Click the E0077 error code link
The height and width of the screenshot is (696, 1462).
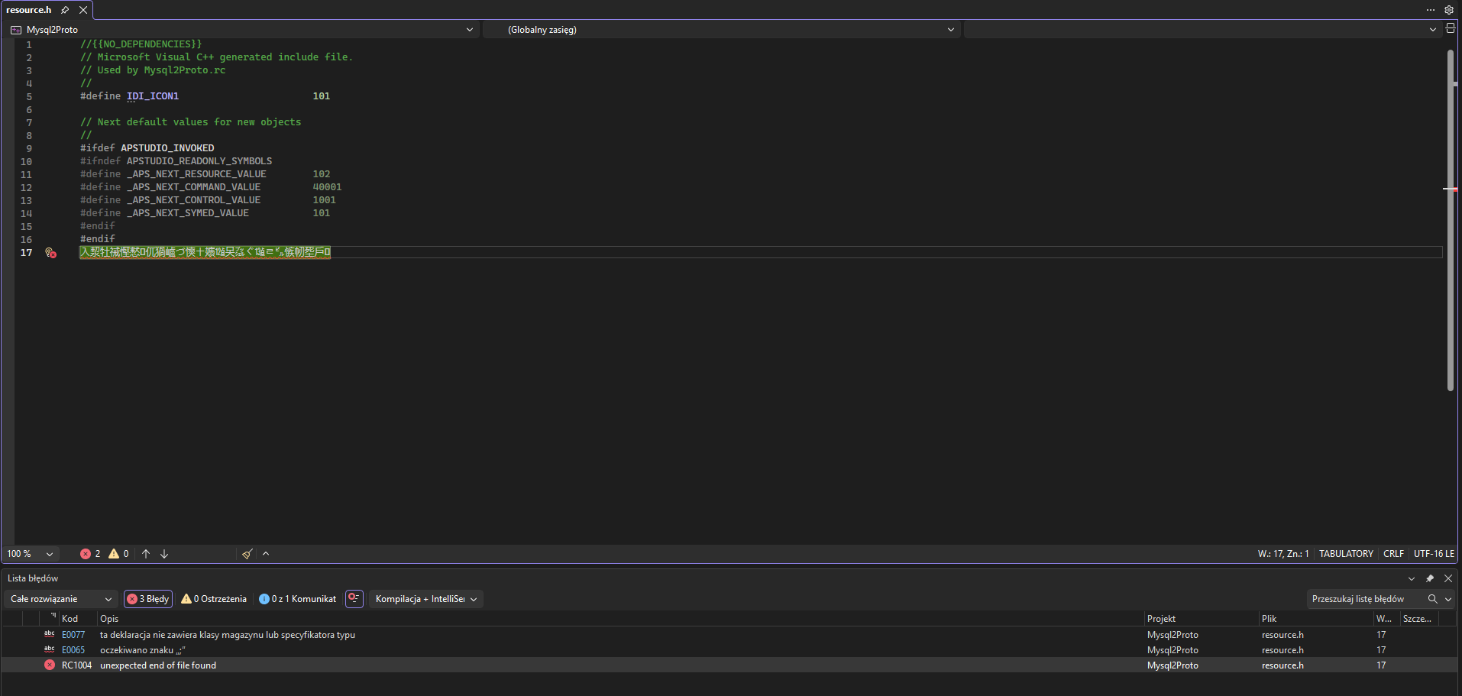[73, 635]
